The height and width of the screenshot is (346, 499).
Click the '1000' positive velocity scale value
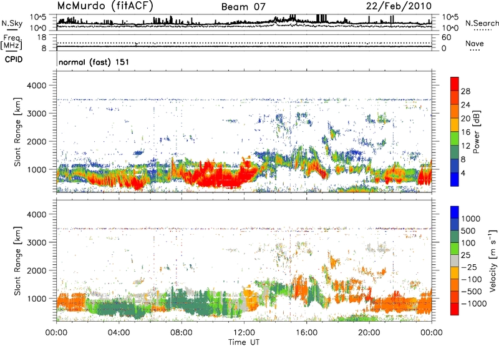pyautogui.click(x=471, y=219)
